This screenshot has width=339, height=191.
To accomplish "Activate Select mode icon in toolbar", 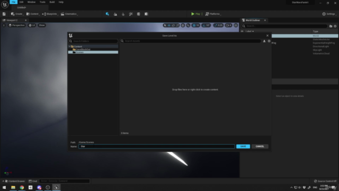I will tap(108, 14).
